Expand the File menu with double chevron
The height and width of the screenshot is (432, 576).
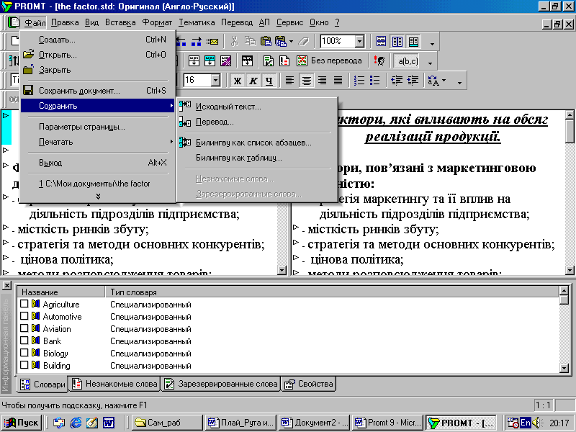coord(98,197)
